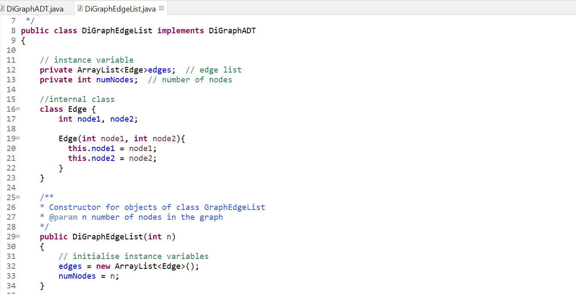Click the Java file icon on DiGraphEdgeList.java tab

point(79,8)
